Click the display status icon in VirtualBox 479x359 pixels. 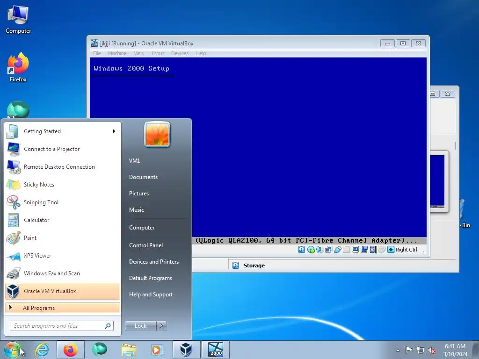point(356,250)
